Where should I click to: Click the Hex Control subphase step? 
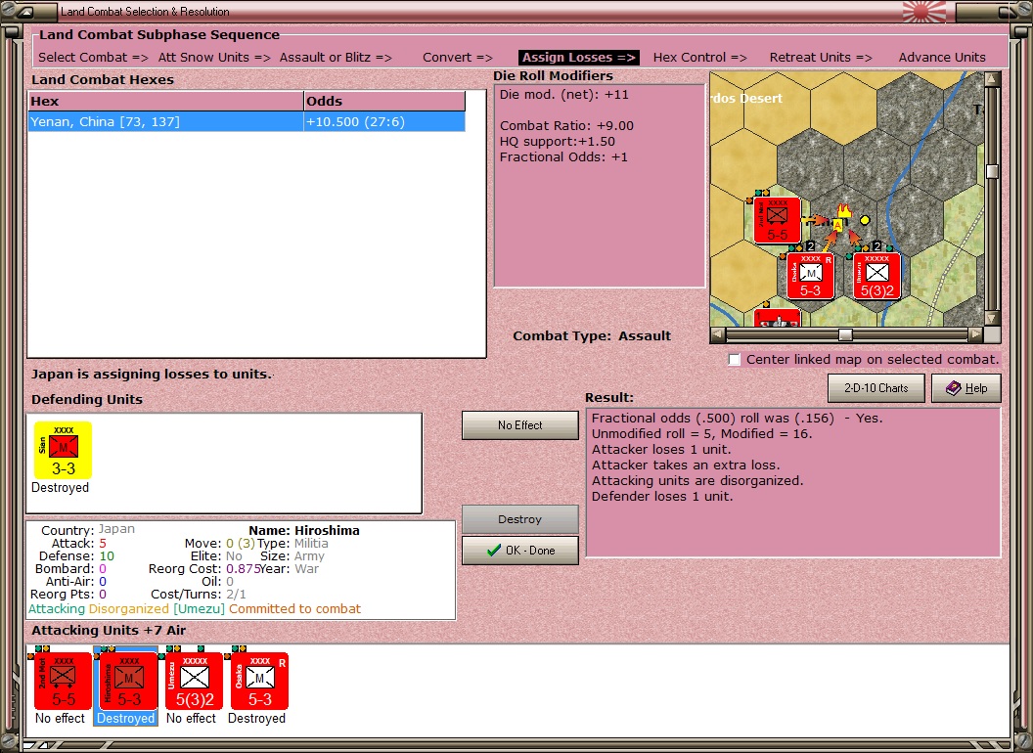pyautogui.click(x=699, y=58)
